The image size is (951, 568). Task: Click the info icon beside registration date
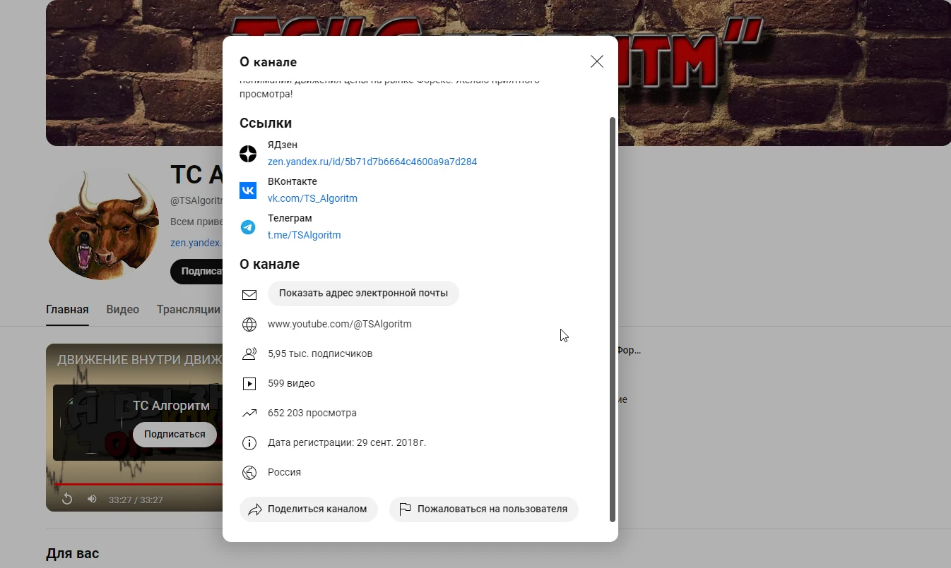(249, 442)
